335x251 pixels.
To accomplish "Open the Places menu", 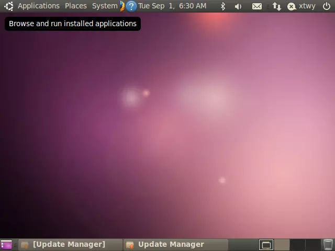I will click(76, 6).
